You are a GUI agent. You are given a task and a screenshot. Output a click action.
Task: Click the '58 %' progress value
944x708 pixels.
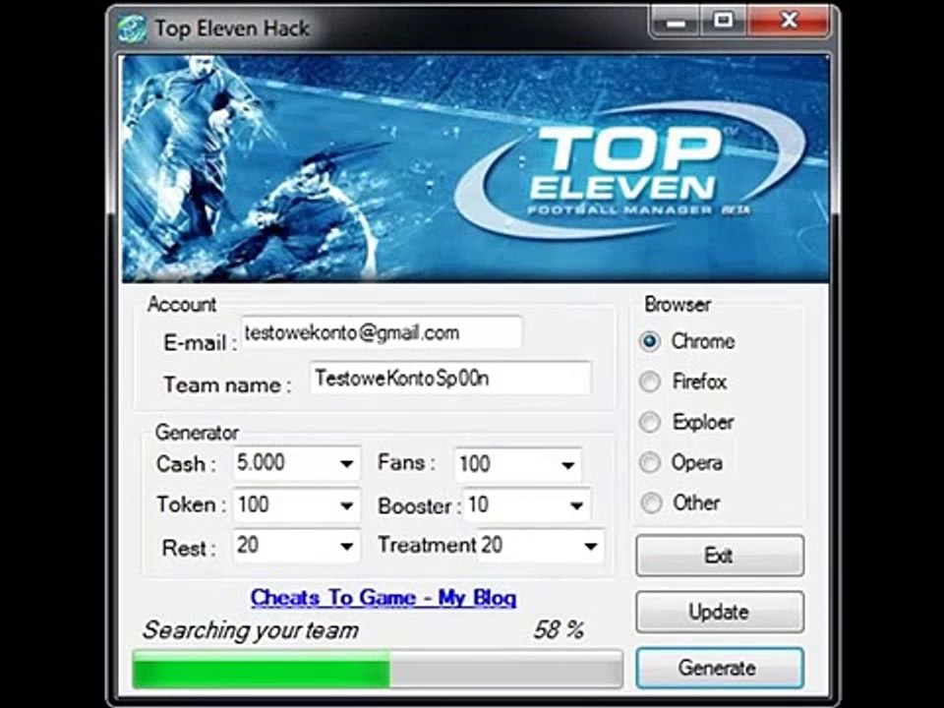[559, 629]
